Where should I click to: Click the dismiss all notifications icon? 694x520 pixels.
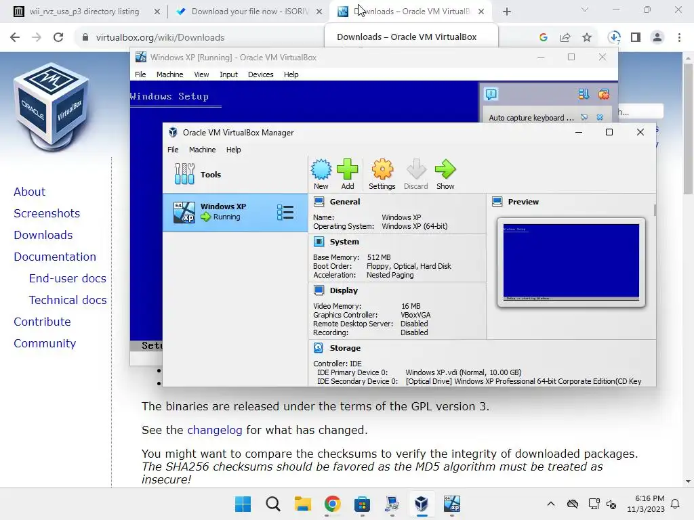[x=604, y=94]
